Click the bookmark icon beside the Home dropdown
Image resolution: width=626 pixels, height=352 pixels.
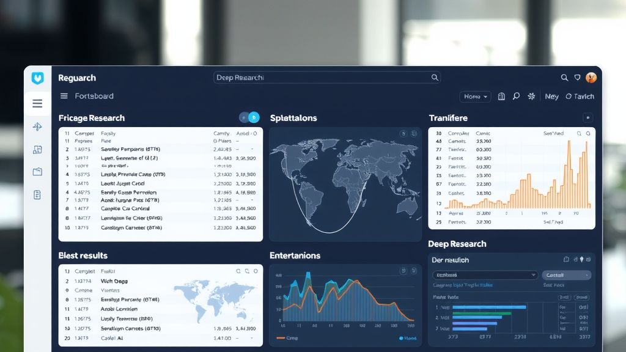[501, 97]
